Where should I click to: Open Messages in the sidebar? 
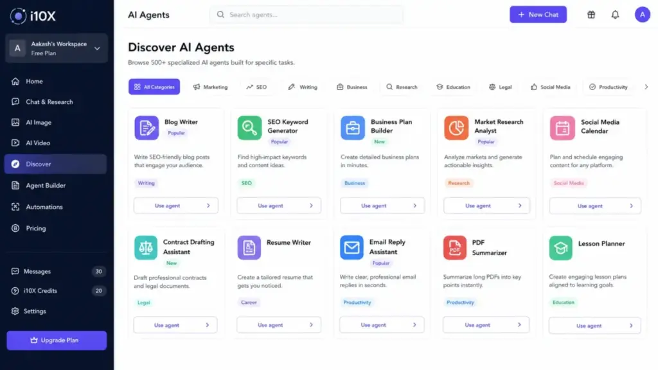coord(57,272)
